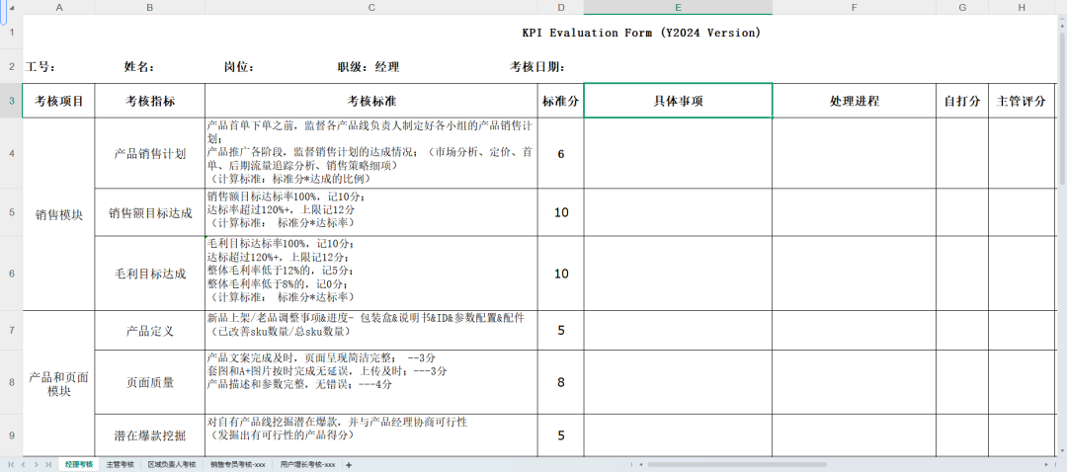
Task: Click the 姓名 label
Action: coord(139,66)
